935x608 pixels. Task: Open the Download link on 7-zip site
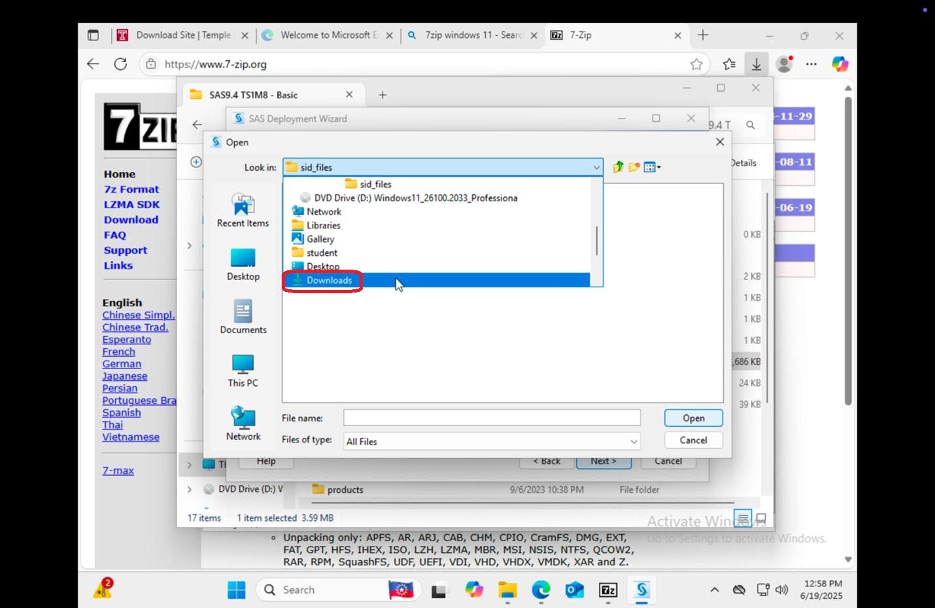[x=131, y=220]
